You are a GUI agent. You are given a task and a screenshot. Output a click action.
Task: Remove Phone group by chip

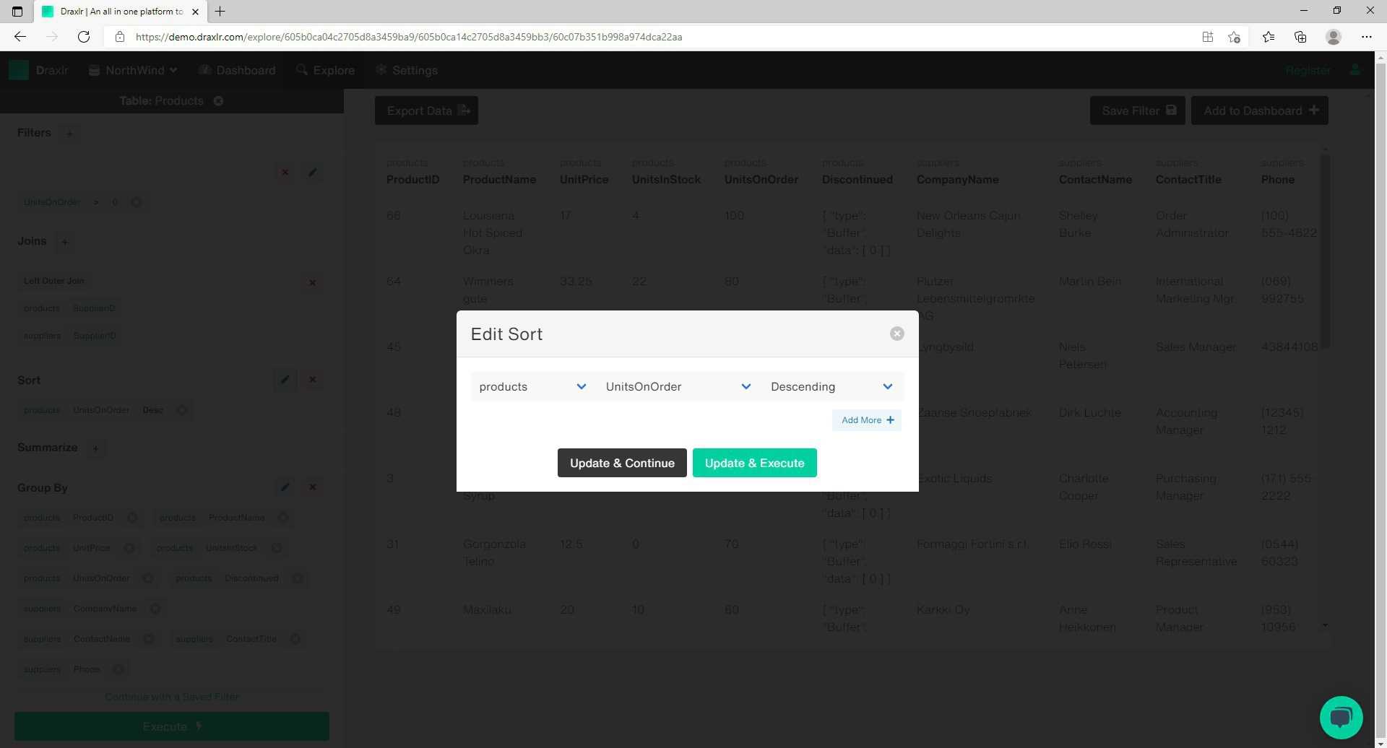click(118, 669)
